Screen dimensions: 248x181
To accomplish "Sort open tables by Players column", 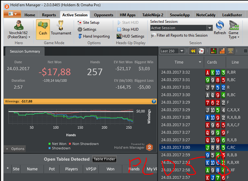I will (x=71, y=169).
